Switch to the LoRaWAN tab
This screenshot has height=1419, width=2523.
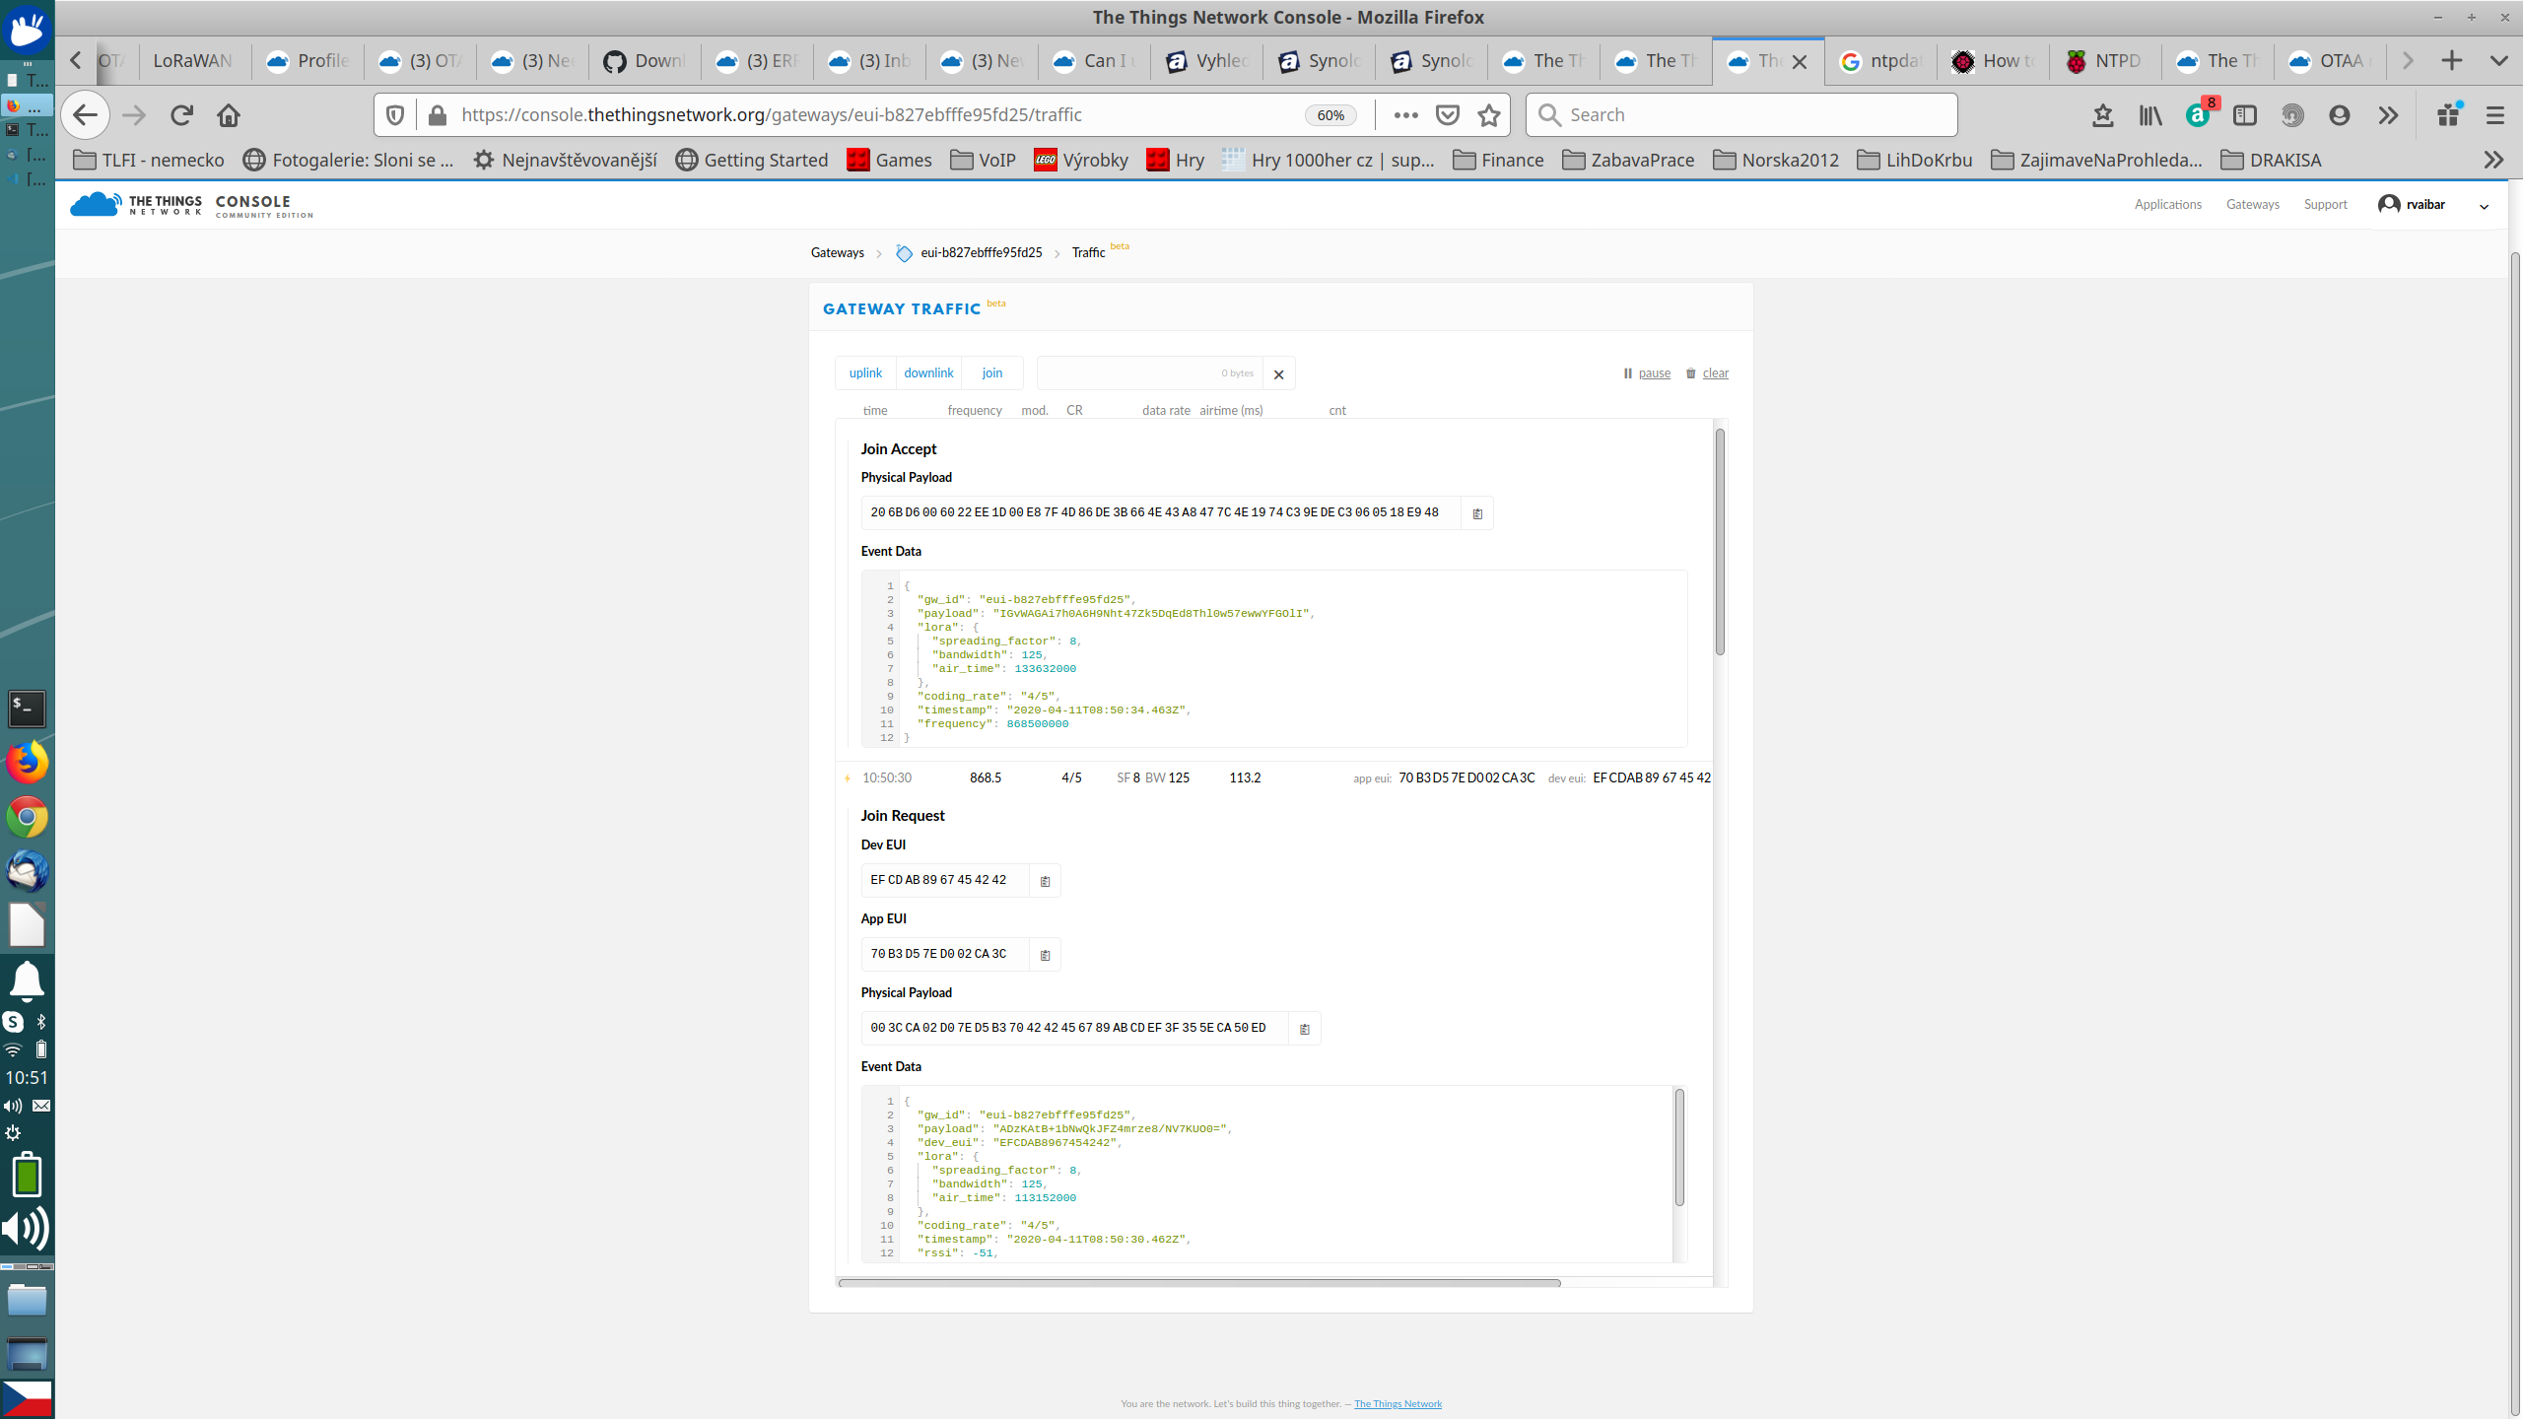[x=194, y=61]
